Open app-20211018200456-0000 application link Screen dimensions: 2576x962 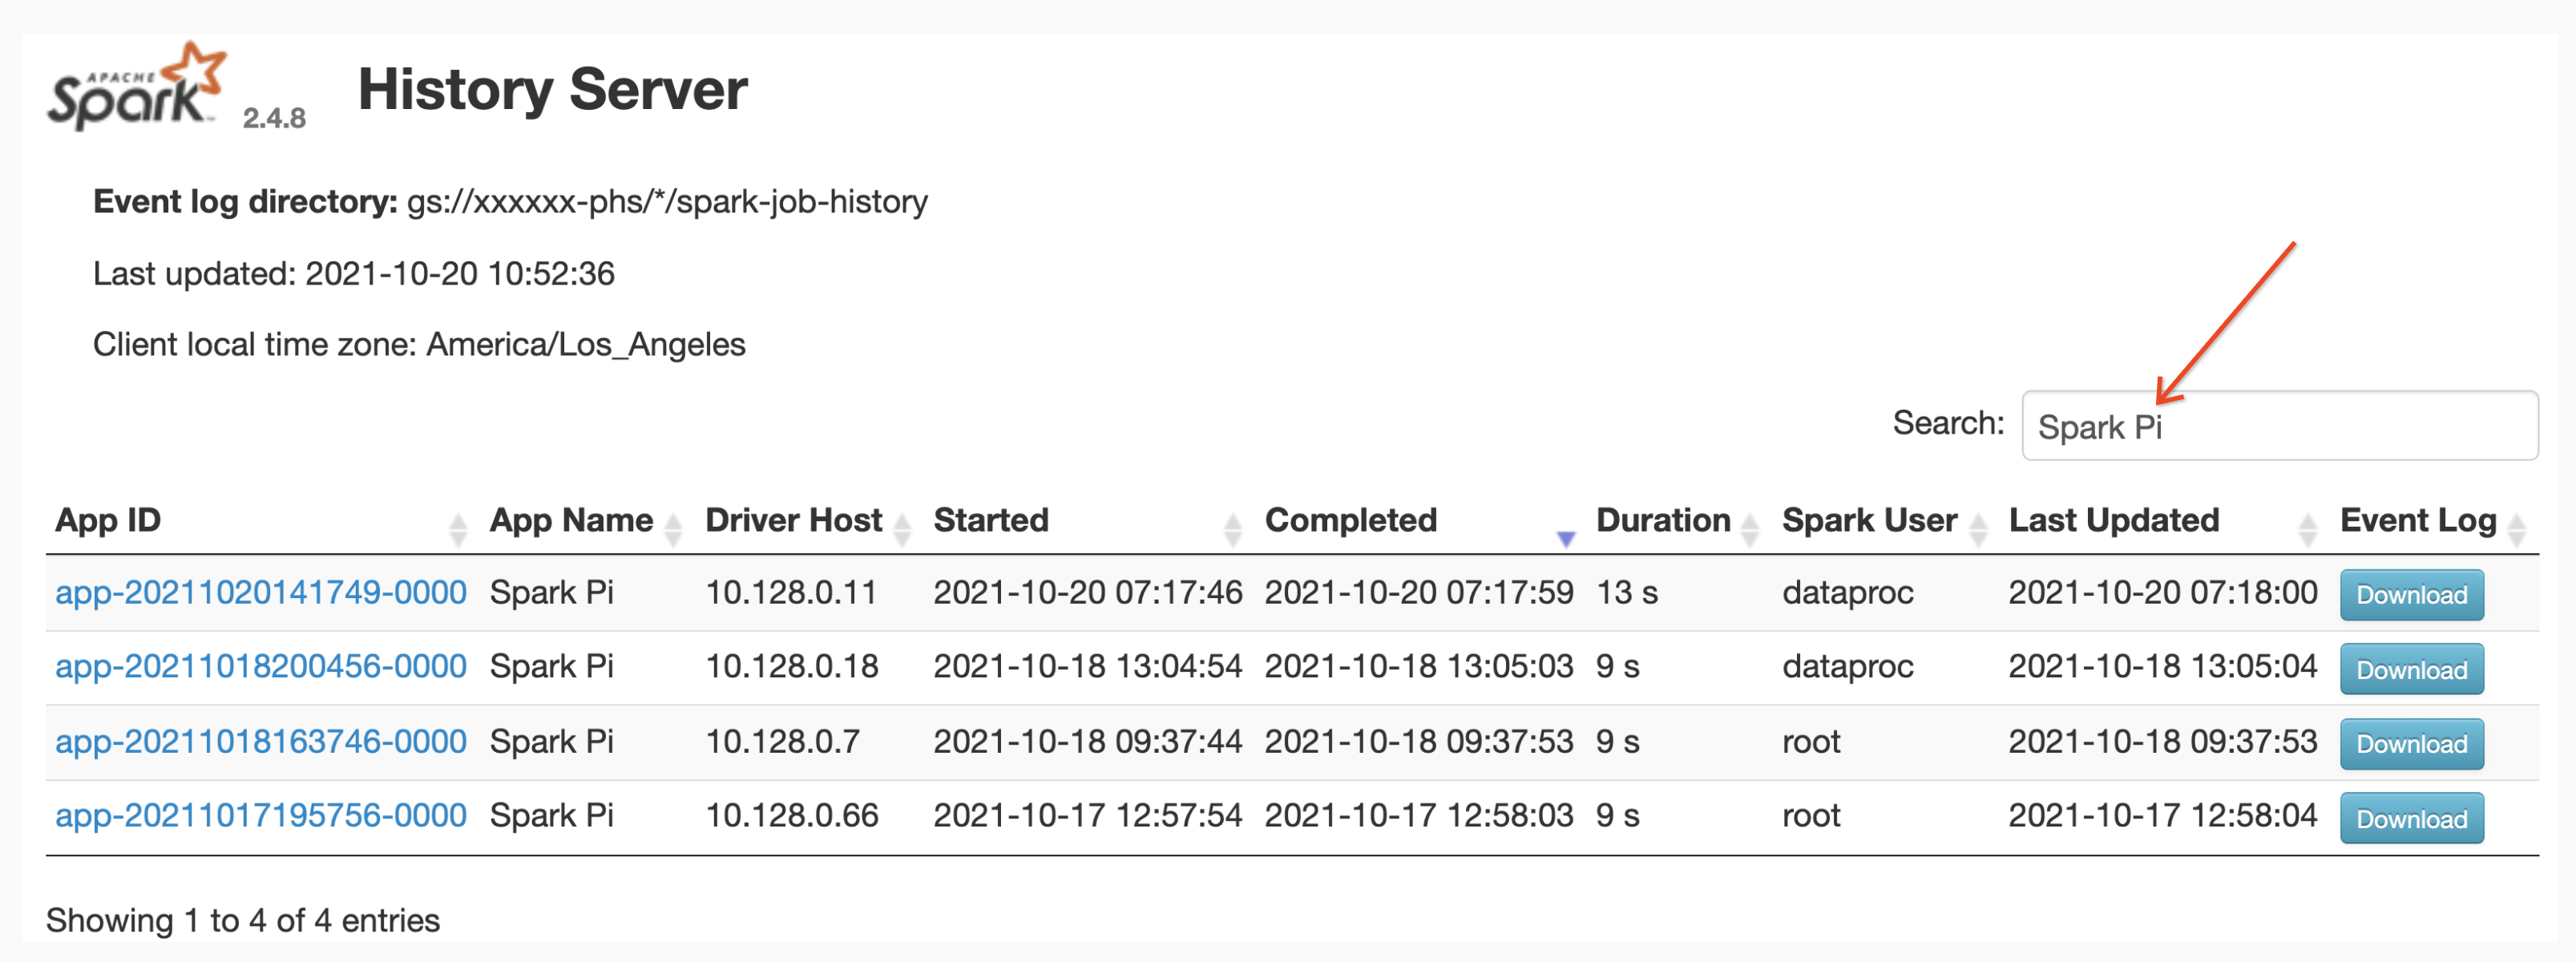[261, 667]
